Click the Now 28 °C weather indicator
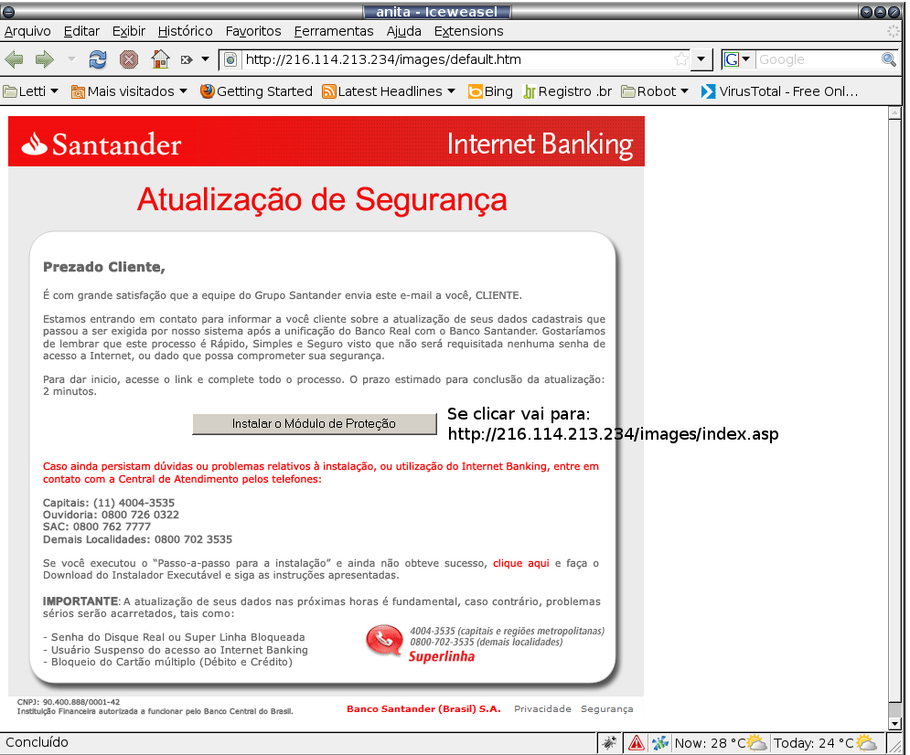The image size is (910, 755). (720, 743)
